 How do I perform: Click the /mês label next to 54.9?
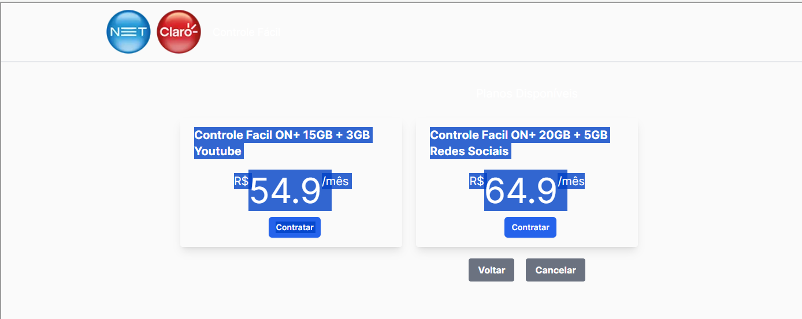336,181
